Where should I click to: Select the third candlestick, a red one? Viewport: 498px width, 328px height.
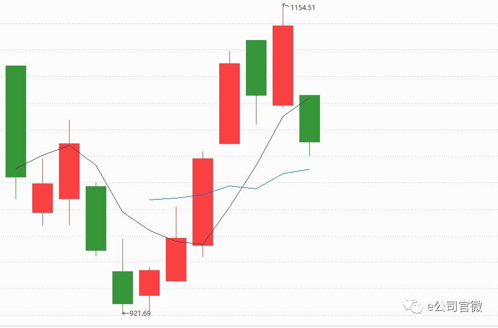tap(69, 171)
